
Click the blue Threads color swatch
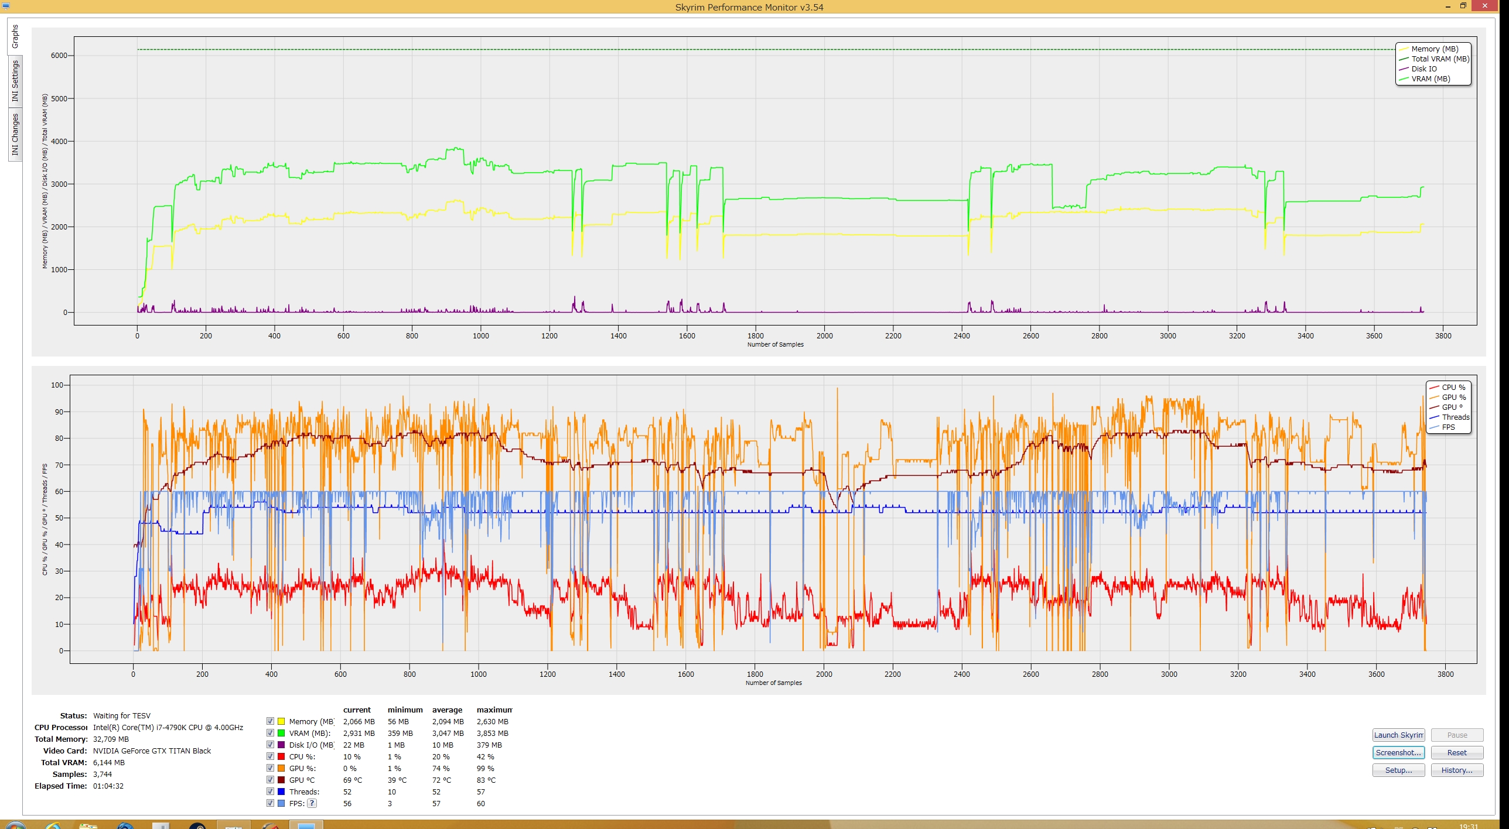click(x=281, y=792)
